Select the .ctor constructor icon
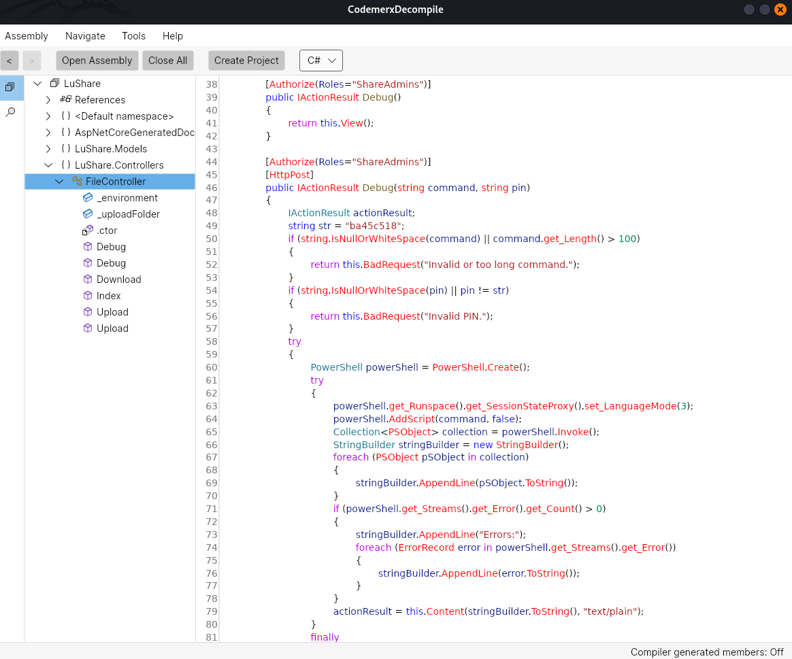The width and height of the screenshot is (792, 659). coord(88,231)
